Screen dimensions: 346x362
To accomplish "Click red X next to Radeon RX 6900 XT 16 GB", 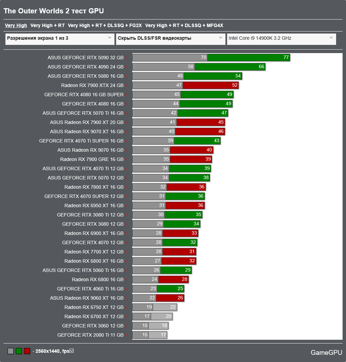I will click(x=126, y=233).
